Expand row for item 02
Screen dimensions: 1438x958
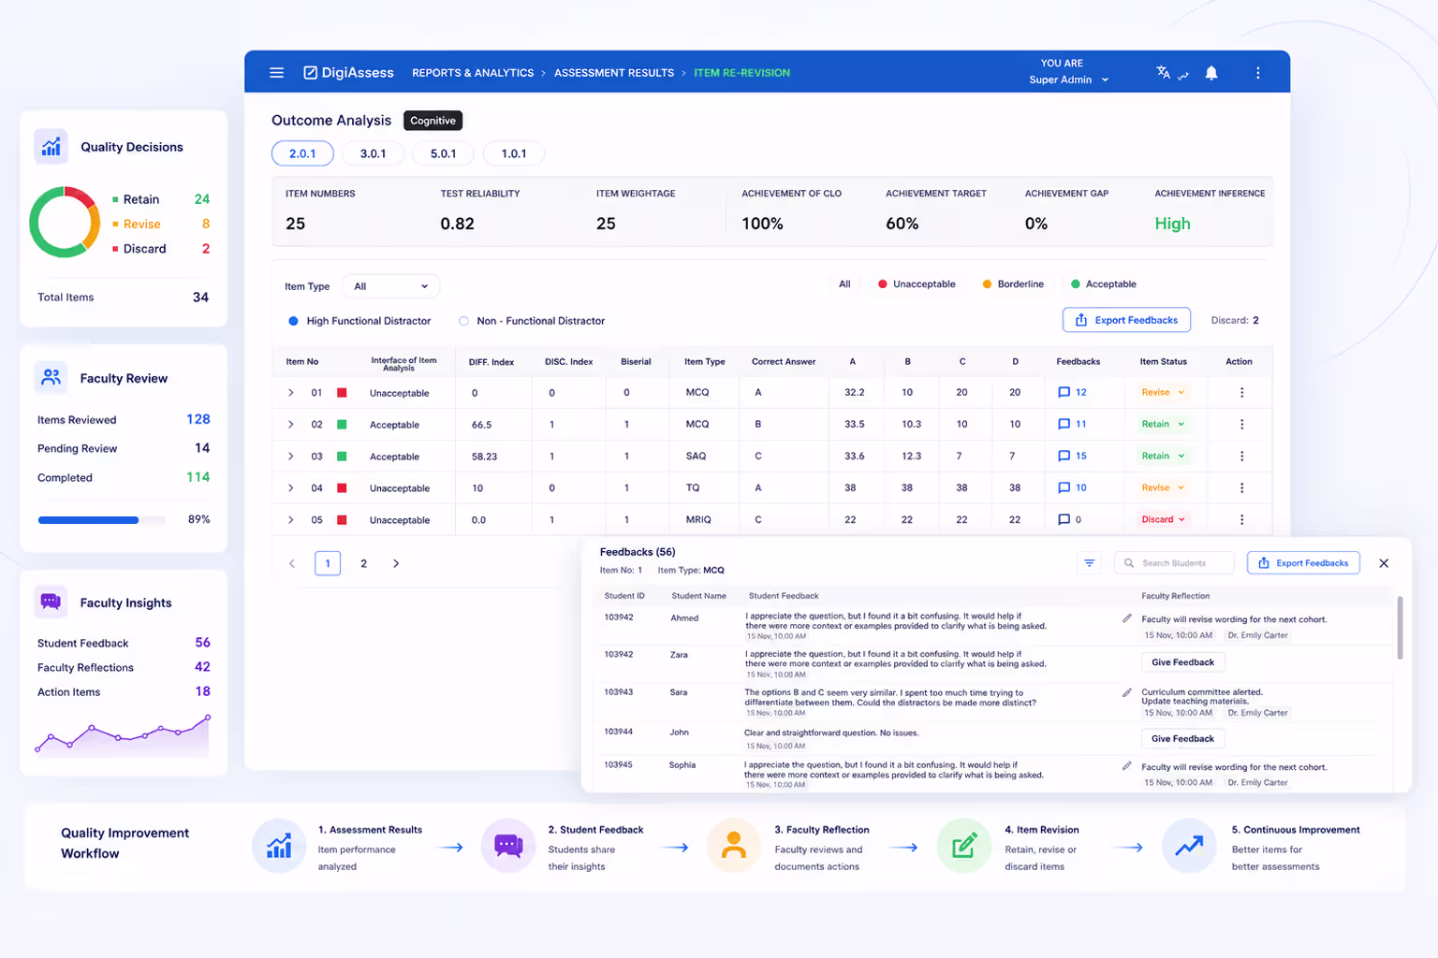[x=291, y=425]
